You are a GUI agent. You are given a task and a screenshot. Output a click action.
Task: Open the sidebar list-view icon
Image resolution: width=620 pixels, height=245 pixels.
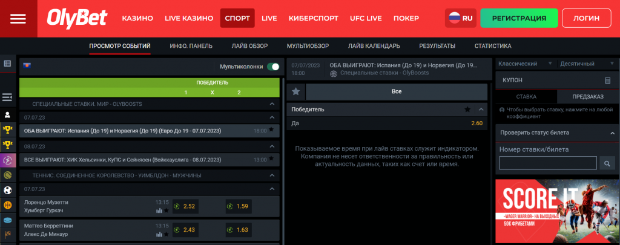pyautogui.click(x=7, y=64)
